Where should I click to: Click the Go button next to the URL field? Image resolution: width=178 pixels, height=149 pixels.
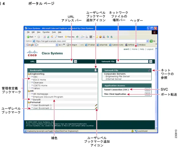(x=75, y=62)
